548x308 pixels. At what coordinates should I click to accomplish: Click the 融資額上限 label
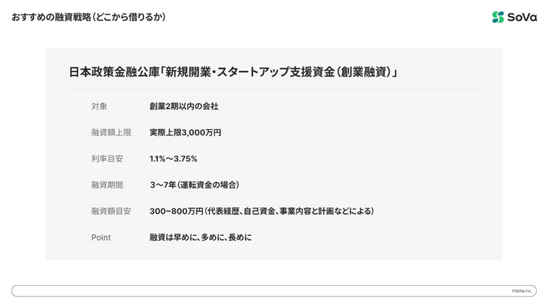[x=111, y=133]
